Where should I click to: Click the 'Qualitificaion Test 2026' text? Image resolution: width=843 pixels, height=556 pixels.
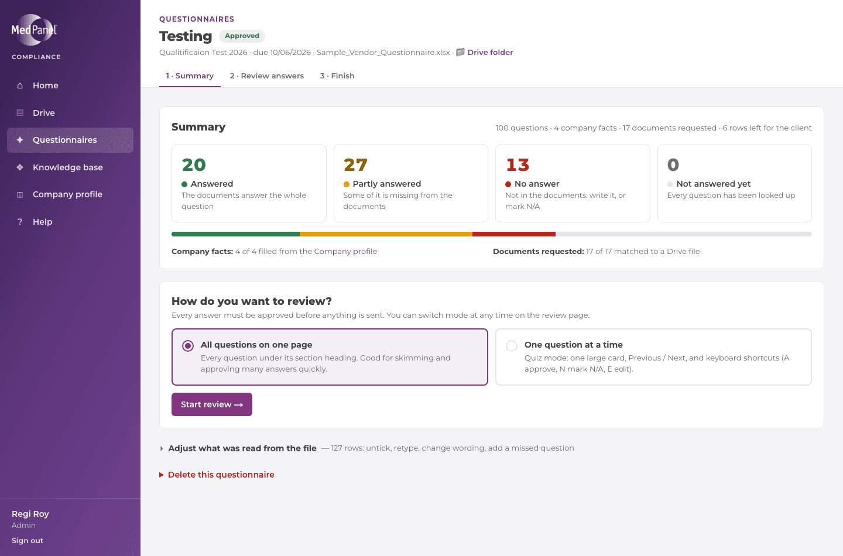[203, 52]
